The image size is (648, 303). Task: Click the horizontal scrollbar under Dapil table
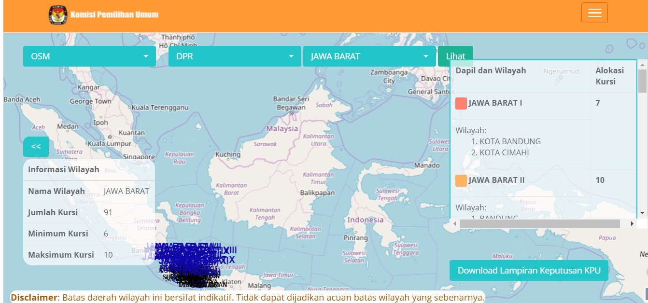pos(539,224)
